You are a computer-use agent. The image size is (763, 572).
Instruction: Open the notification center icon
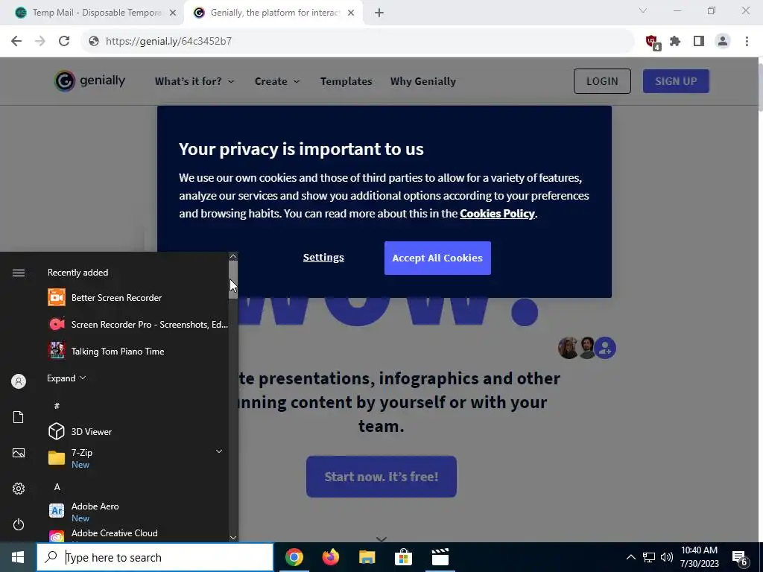pos(740,558)
